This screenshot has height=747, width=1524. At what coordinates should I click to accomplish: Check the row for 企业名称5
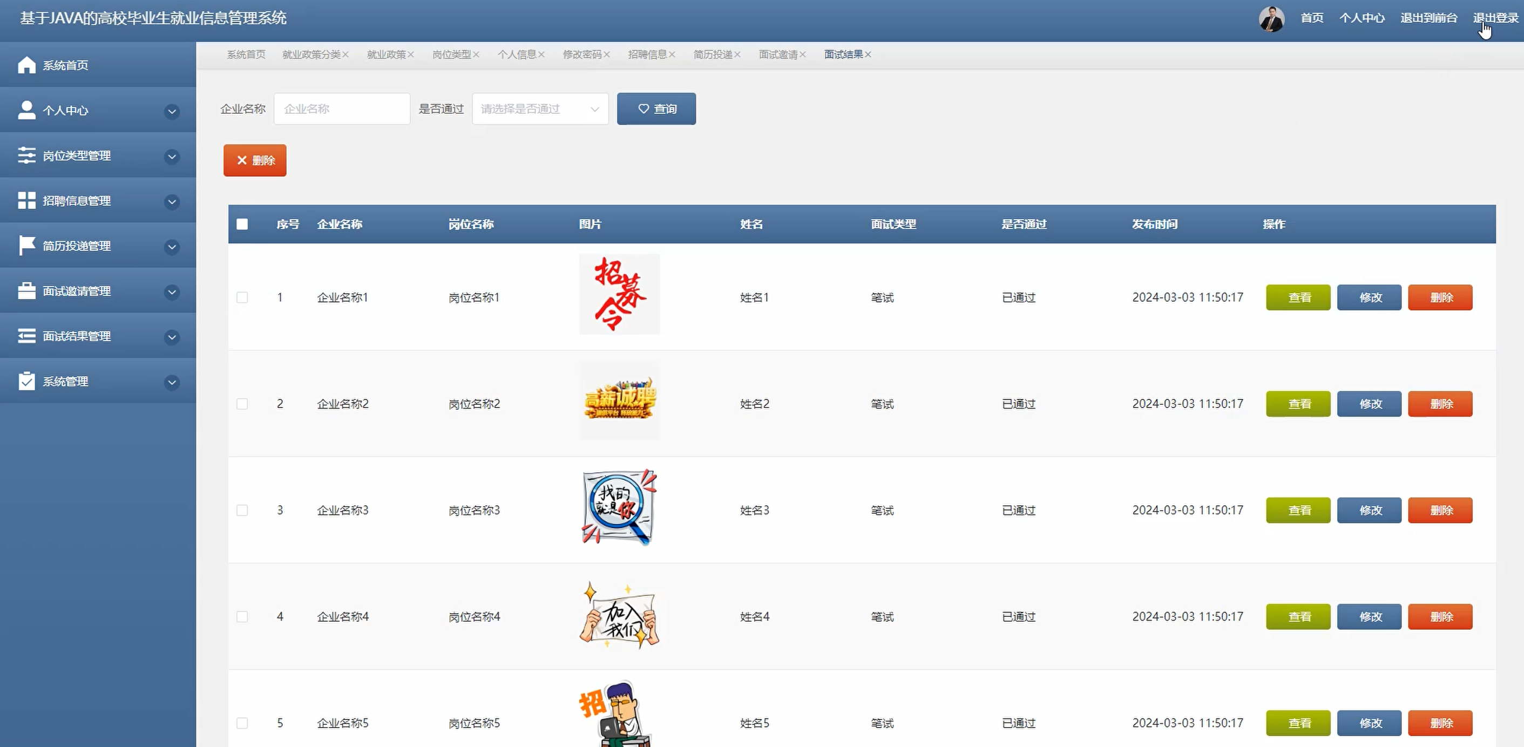point(242,723)
